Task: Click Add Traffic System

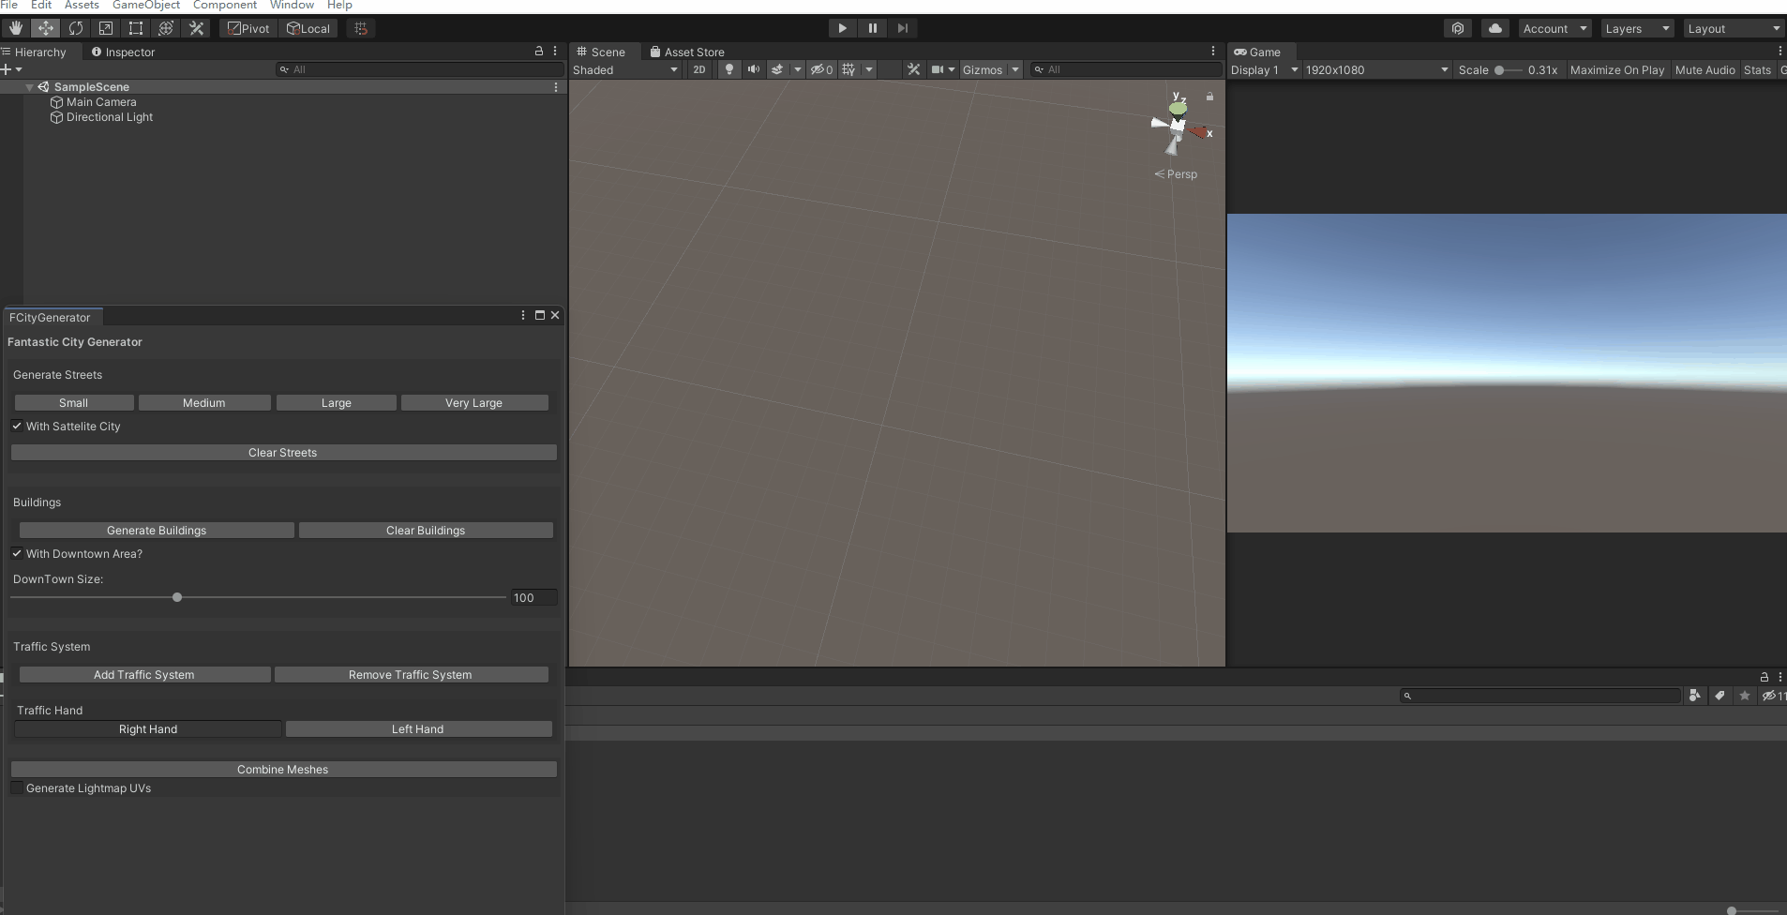Action: point(144,674)
